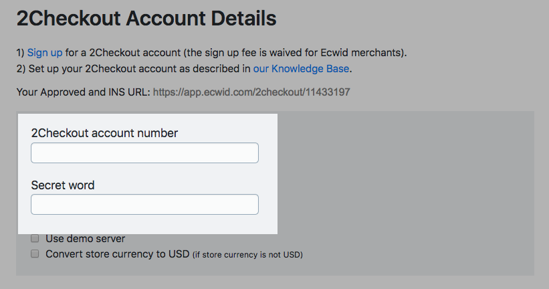Click the step 1 number marker
The image size is (549, 289).
[20, 52]
